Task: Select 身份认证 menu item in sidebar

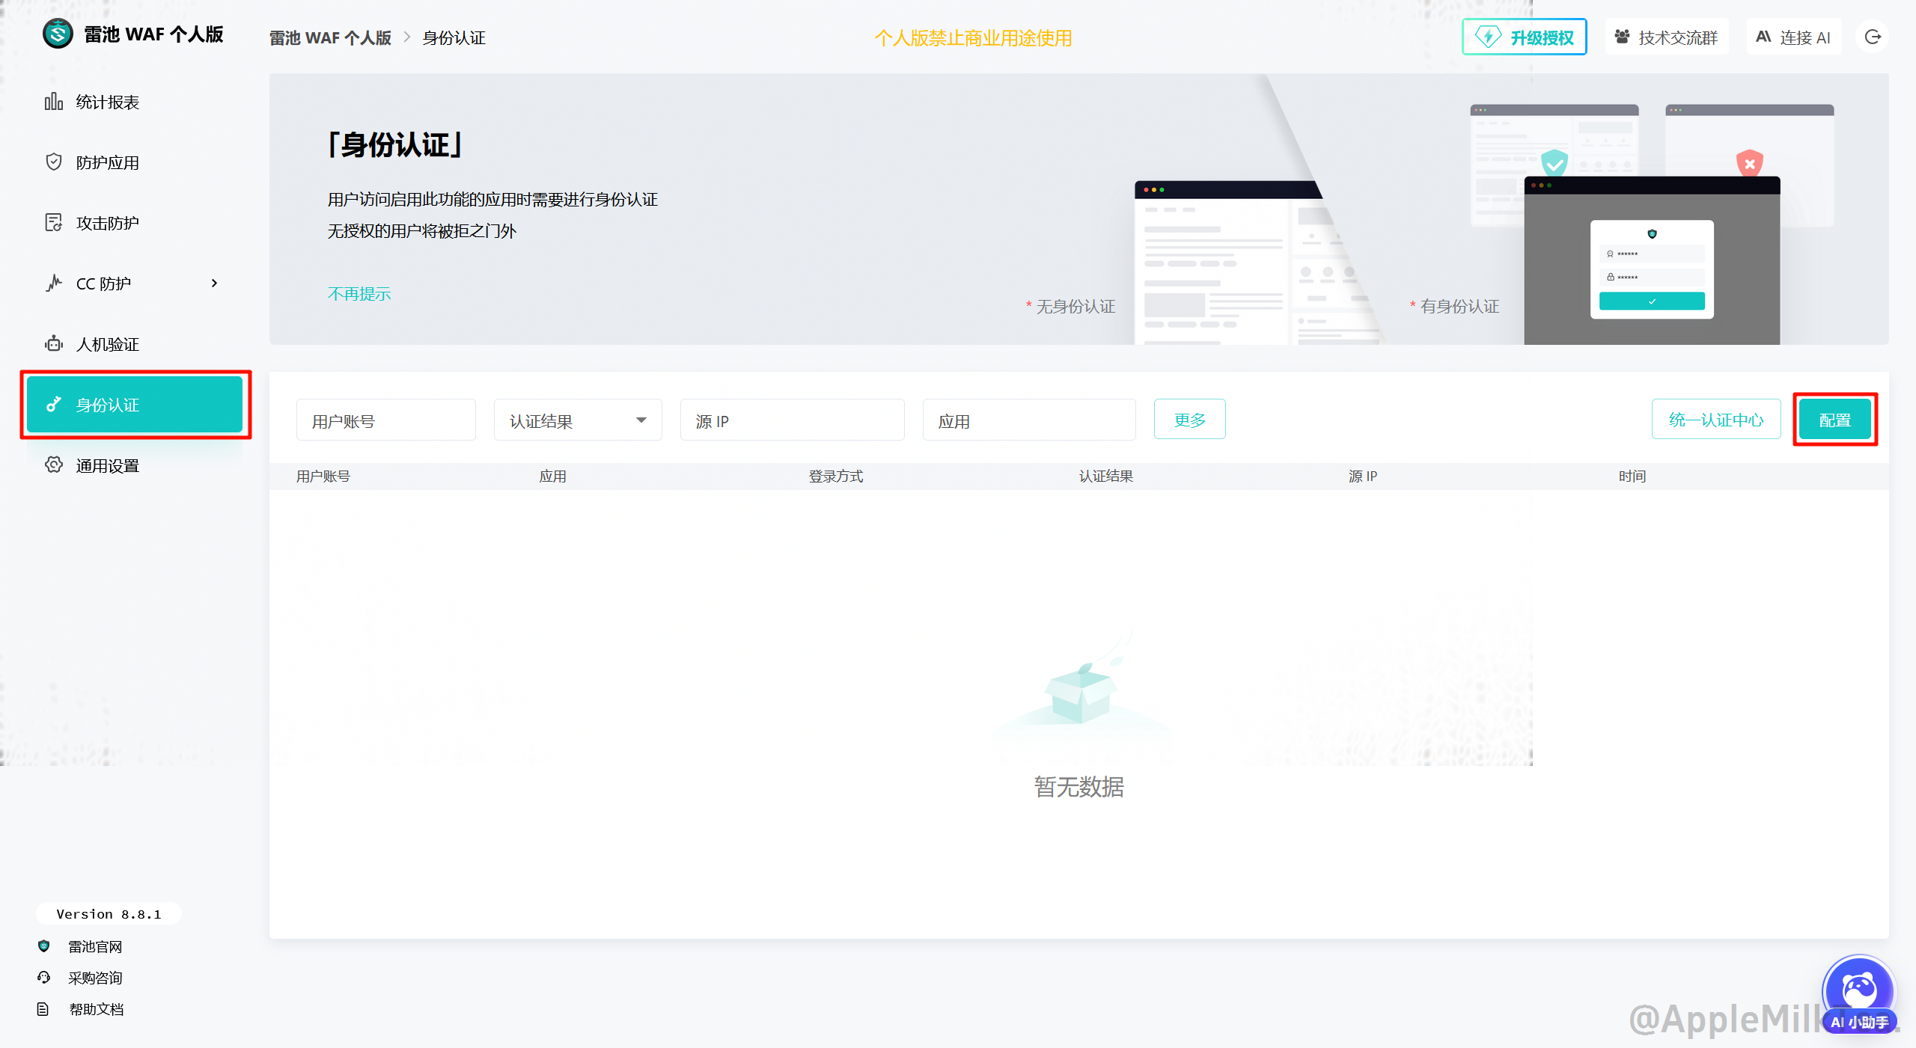Action: point(135,405)
